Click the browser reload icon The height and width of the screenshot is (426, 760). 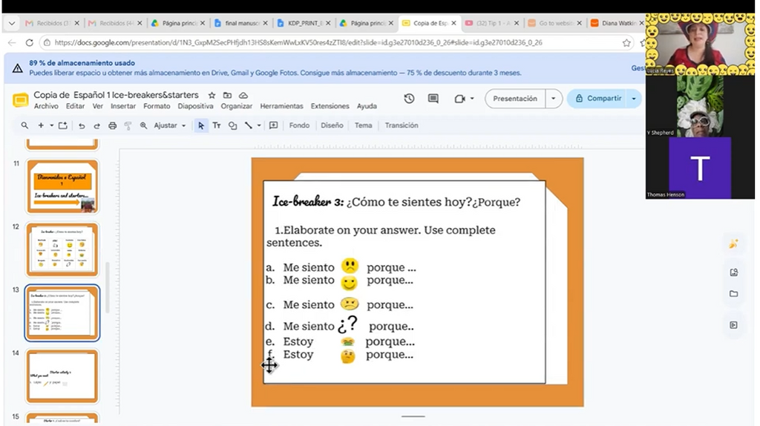29,42
